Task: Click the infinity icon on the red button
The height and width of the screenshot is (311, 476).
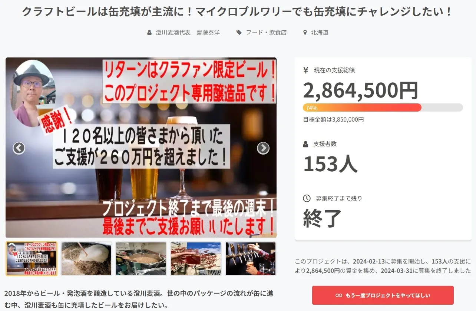Action: pos(338,295)
